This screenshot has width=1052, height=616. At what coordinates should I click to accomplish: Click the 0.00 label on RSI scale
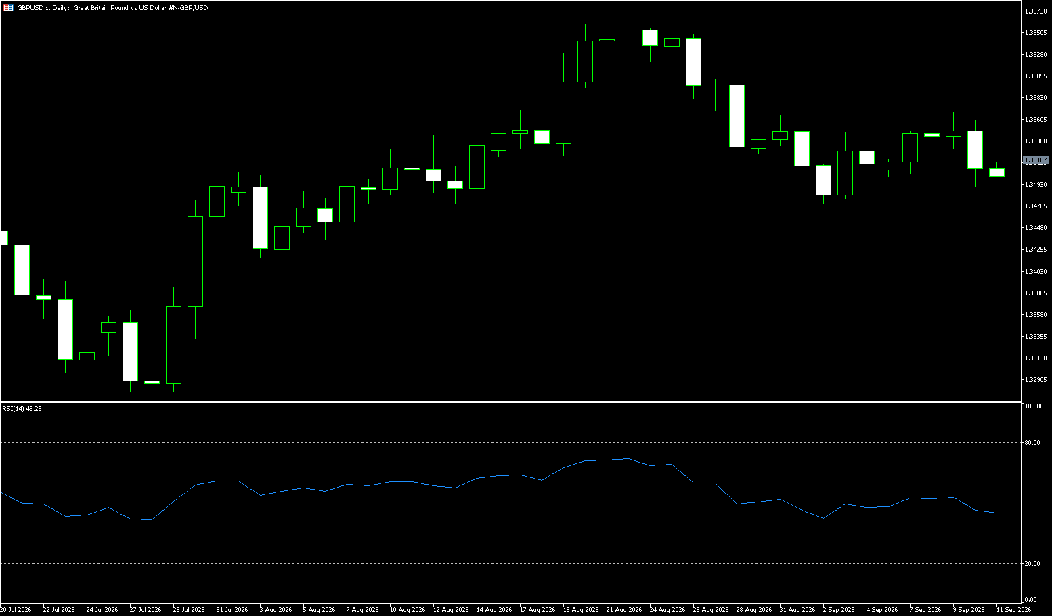(x=1031, y=600)
